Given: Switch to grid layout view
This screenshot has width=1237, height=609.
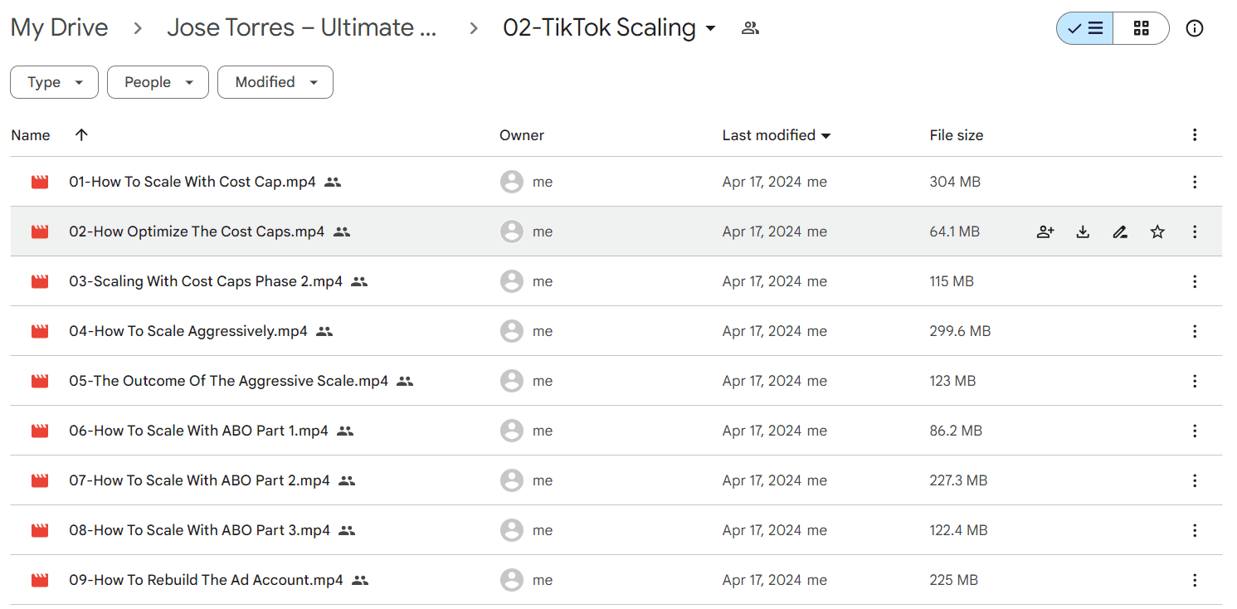Looking at the screenshot, I should [x=1141, y=28].
